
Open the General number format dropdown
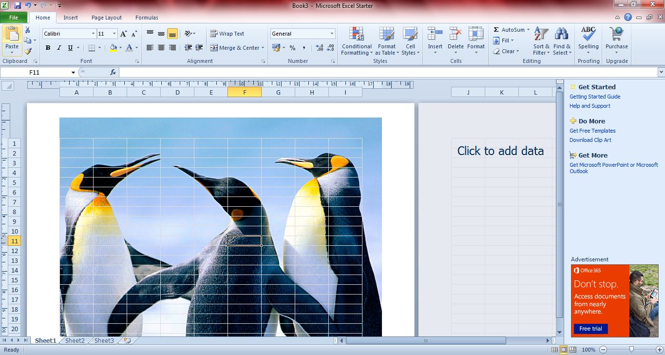point(332,34)
